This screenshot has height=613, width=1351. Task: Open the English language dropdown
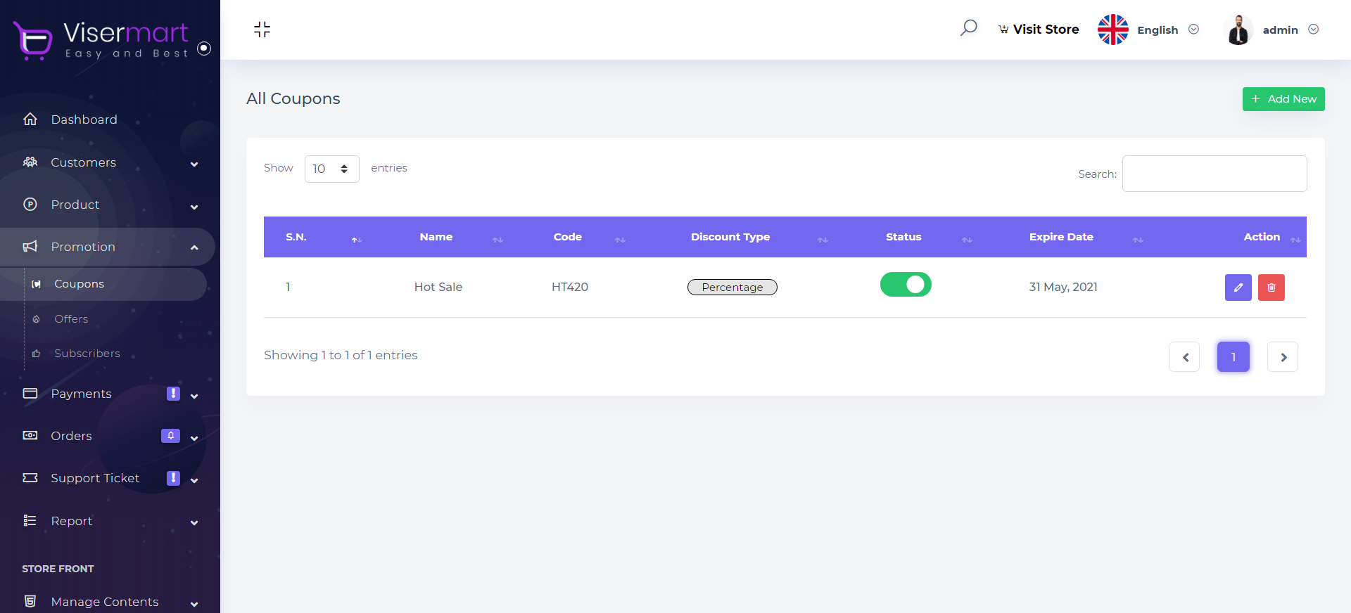pos(1157,30)
